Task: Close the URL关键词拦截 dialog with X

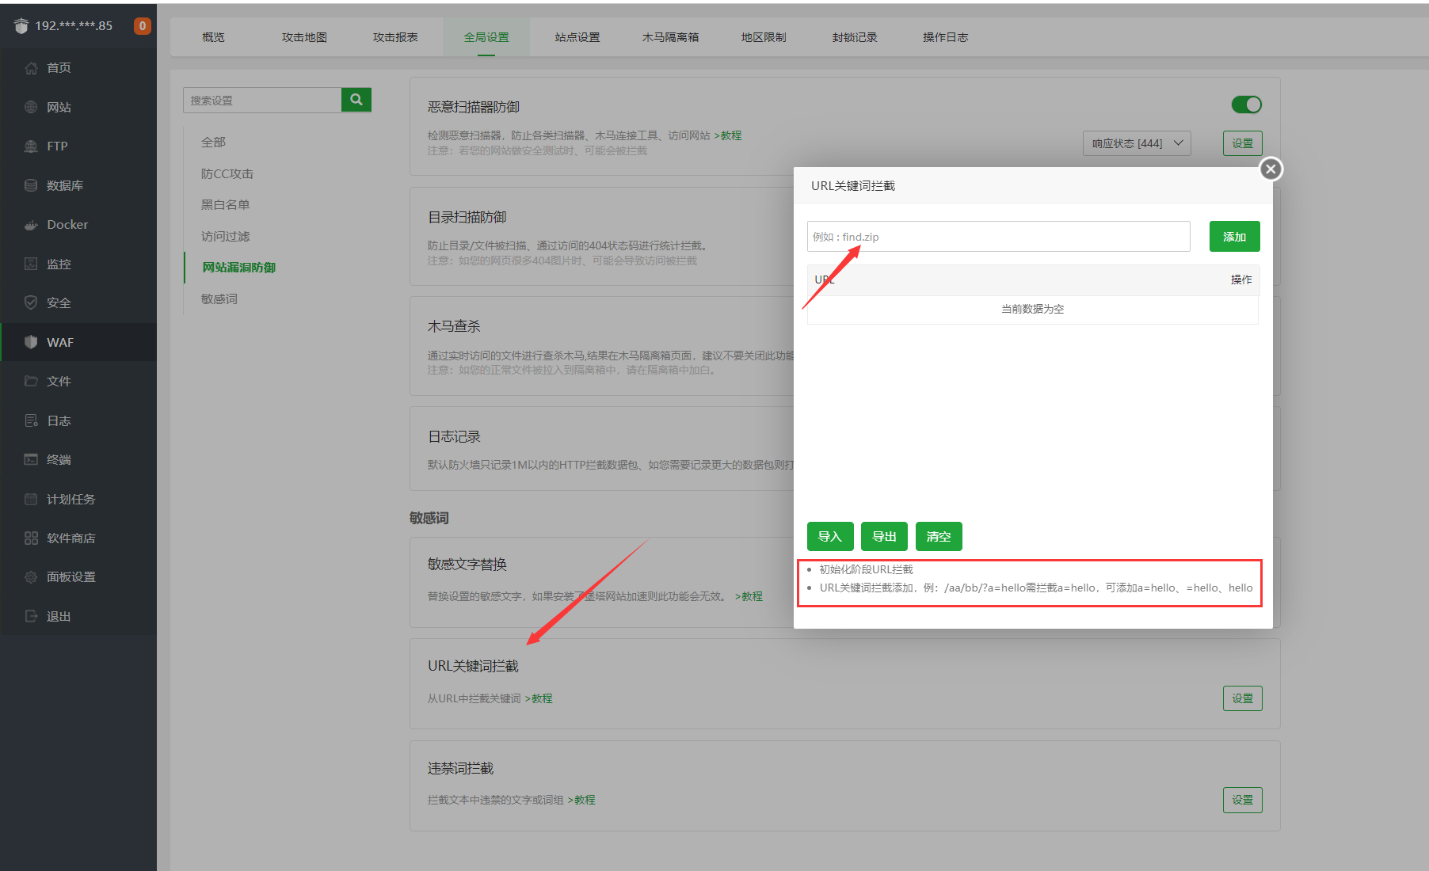Action: (1271, 169)
